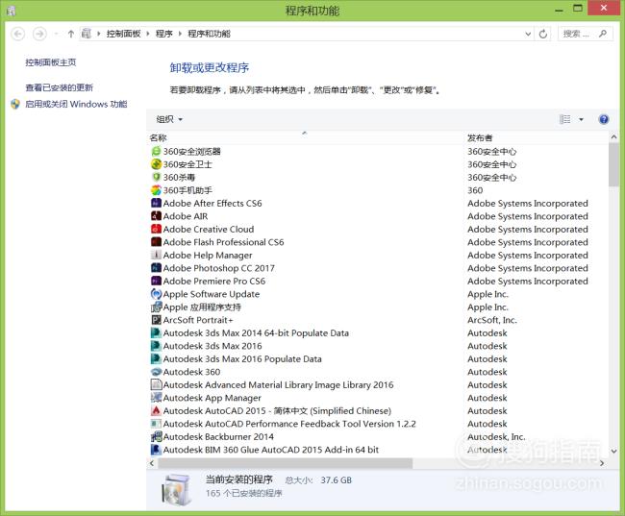Viewport: 625px width, 516px height.
Task: Go back to the previous page
Action: click(17, 34)
